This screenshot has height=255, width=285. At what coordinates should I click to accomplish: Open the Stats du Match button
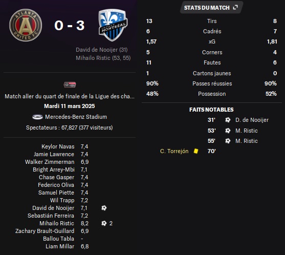click(x=211, y=8)
